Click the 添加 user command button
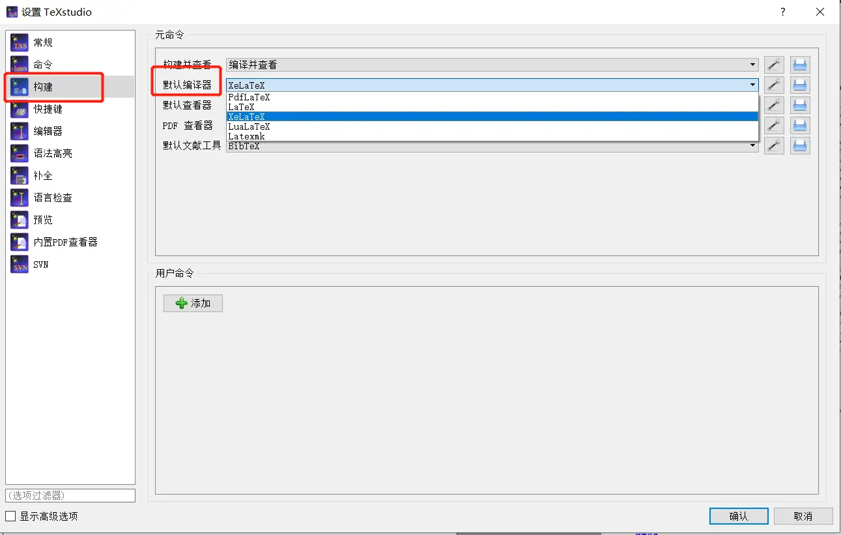The width and height of the screenshot is (841, 535). click(x=193, y=303)
